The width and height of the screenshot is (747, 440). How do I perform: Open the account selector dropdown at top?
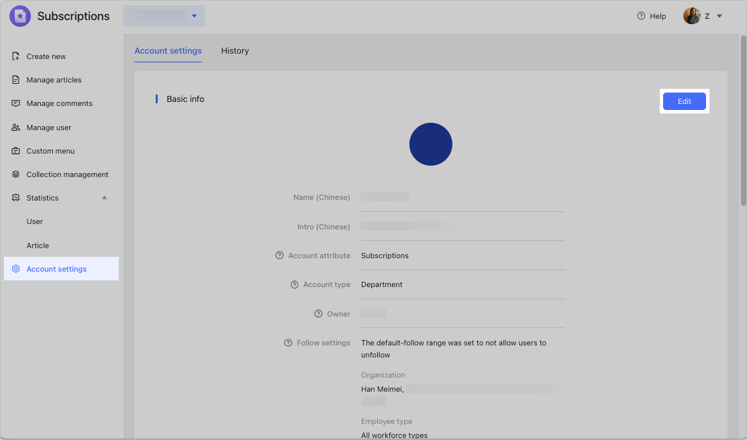click(x=164, y=16)
